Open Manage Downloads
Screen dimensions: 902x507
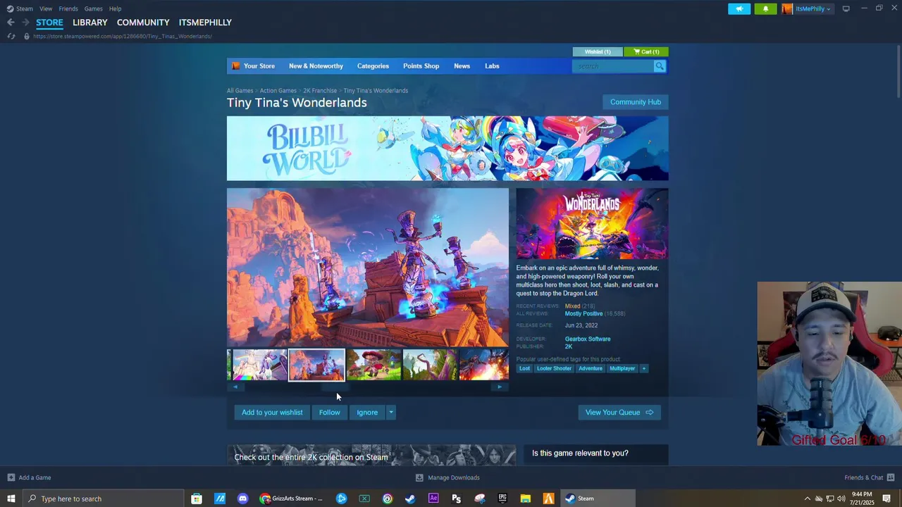tap(447, 477)
